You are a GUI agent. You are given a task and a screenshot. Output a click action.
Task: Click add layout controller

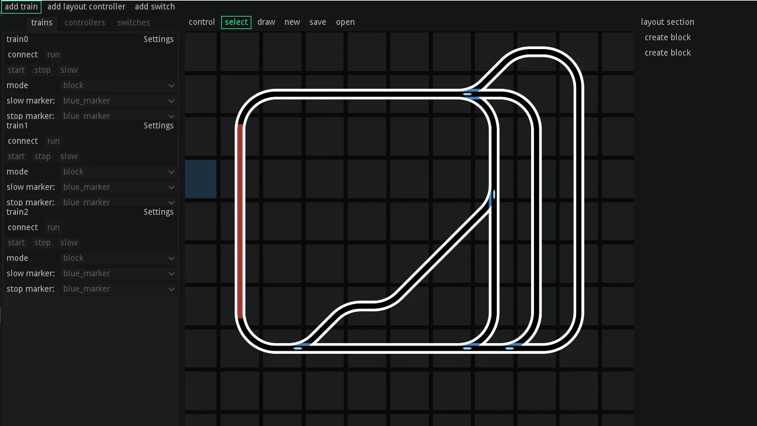point(86,7)
